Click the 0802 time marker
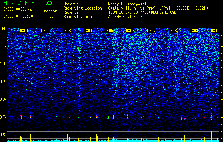 pos(45,31)
